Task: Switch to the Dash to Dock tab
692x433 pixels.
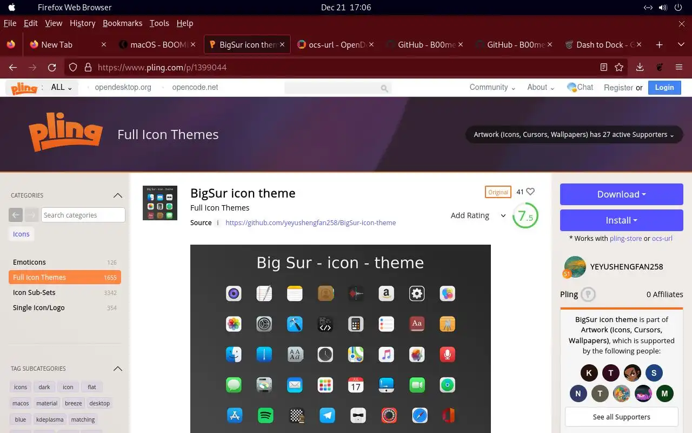Action: pos(603,45)
